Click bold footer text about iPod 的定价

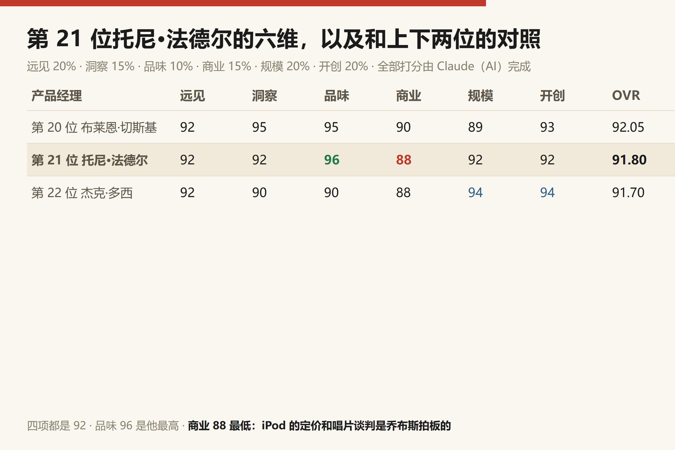(x=319, y=426)
